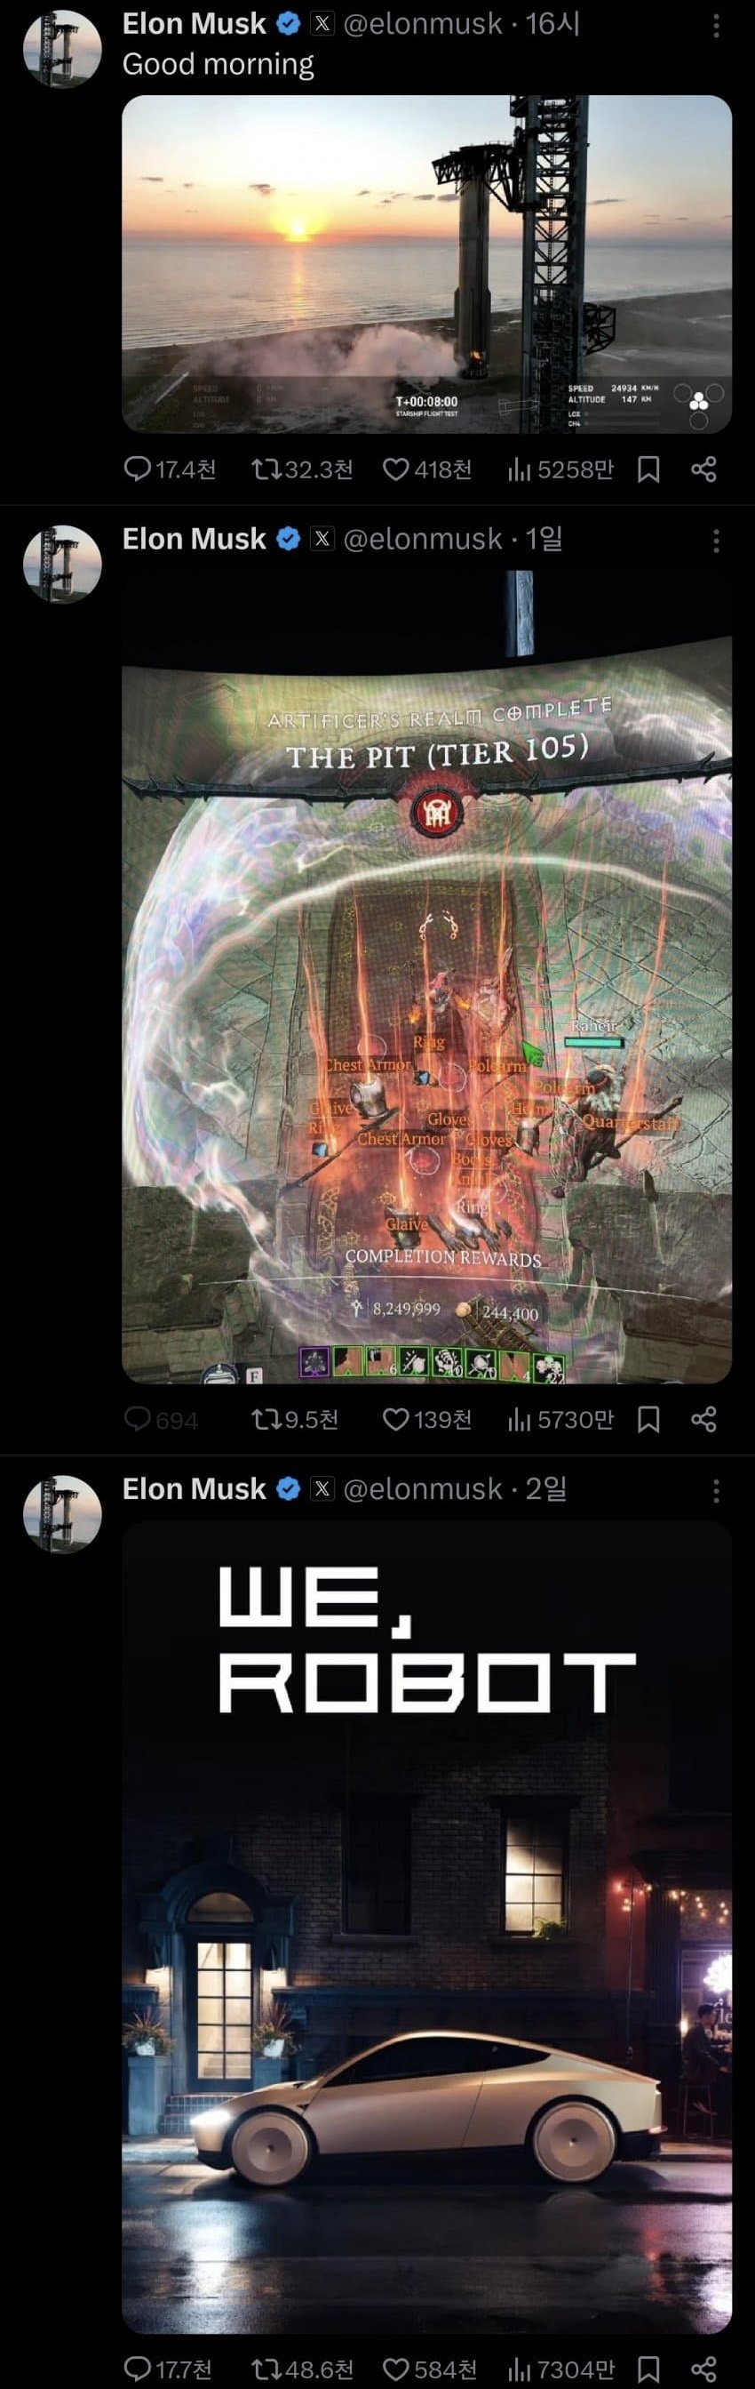Open @elonmusk handle on We, Robot tweet

pyautogui.click(x=423, y=1488)
